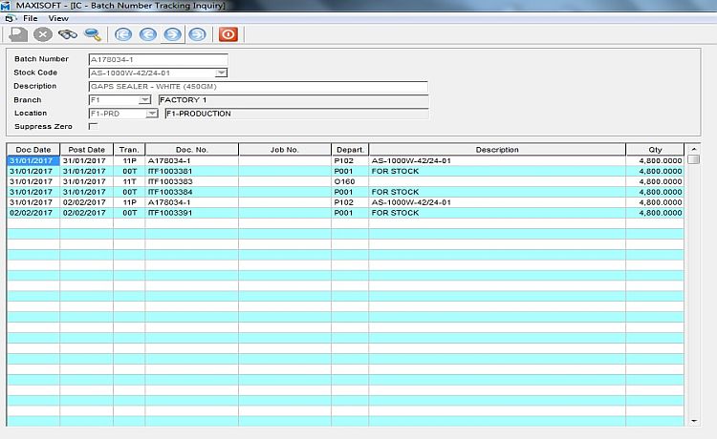Click the cancel X toolbar icon
The height and width of the screenshot is (439, 717).
click(43, 34)
